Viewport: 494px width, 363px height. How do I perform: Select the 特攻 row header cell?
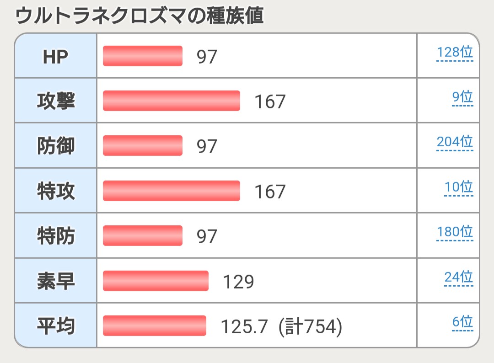pyautogui.click(x=55, y=191)
